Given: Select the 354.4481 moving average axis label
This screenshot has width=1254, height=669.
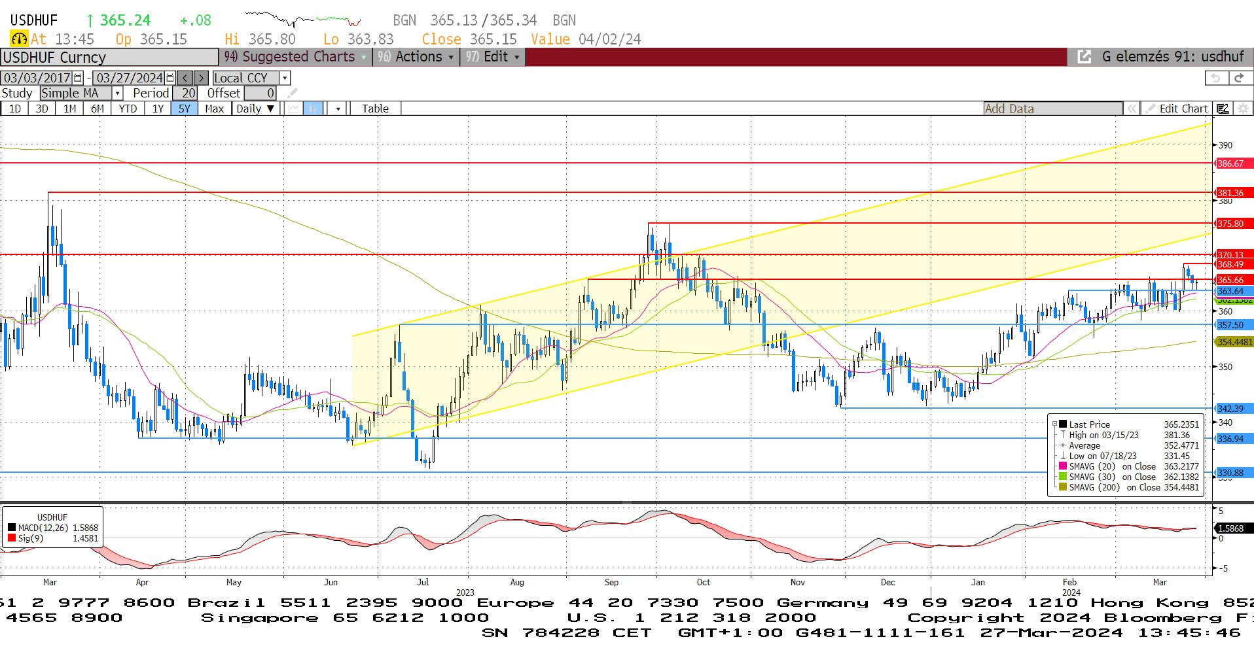Looking at the screenshot, I should (x=1234, y=342).
